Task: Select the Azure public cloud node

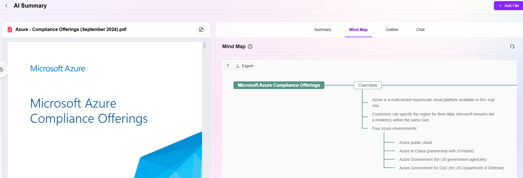Action: click(415, 143)
